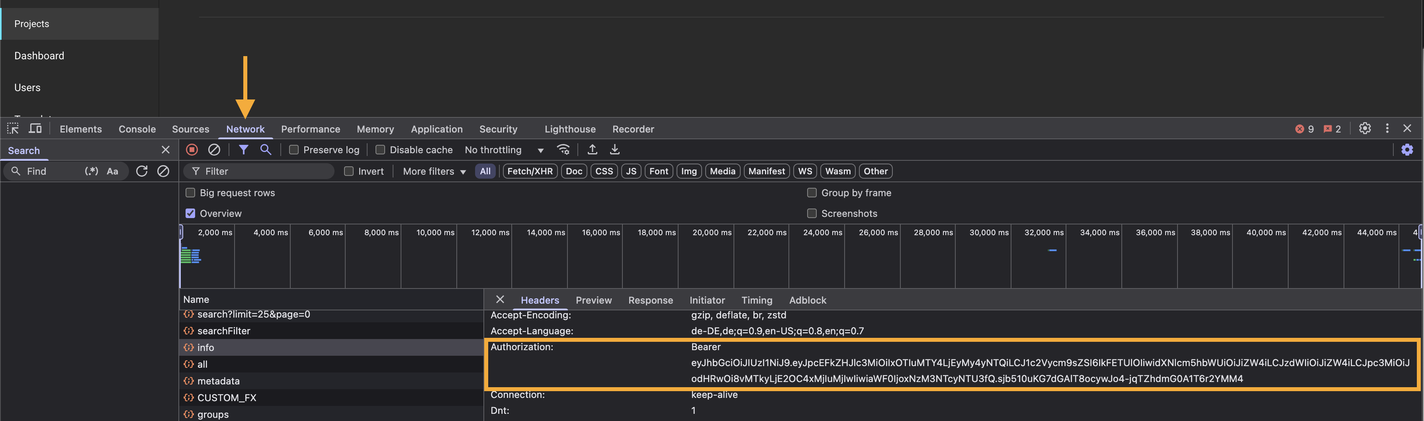Viewport: 1424px width, 421px height.
Task: Open network conditions Wi-Fi icon
Action: click(563, 150)
